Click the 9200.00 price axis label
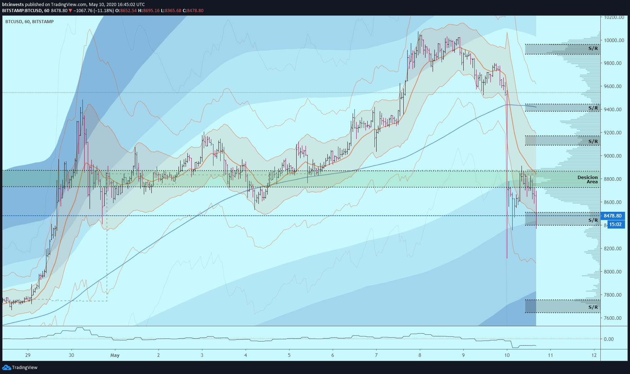Image resolution: width=630 pixels, height=374 pixels. [613, 133]
